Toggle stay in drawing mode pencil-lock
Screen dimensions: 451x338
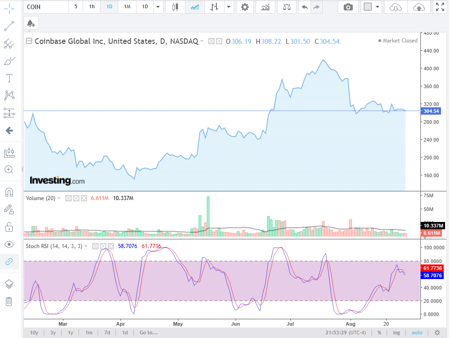[x=9, y=209]
